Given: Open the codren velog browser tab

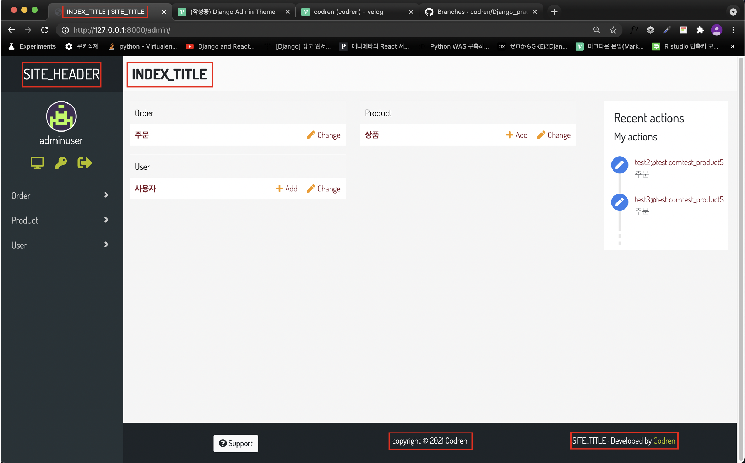Looking at the screenshot, I should 348,11.
